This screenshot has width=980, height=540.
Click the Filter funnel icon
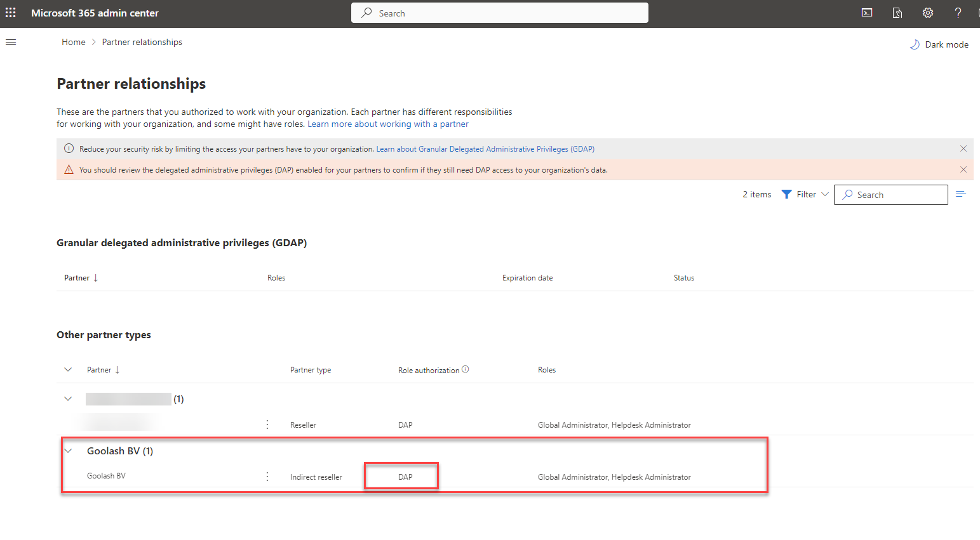click(x=786, y=194)
